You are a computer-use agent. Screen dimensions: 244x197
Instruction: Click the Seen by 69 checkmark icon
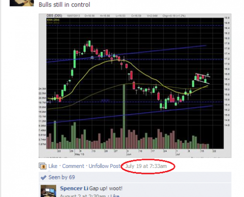tap(43, 177)
